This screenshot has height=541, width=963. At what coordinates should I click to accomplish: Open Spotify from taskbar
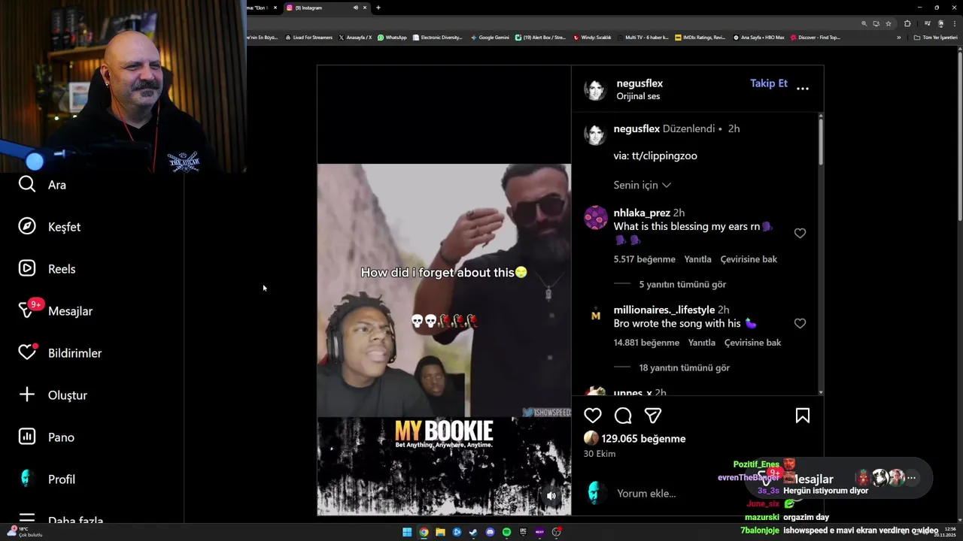pos(506,532)
